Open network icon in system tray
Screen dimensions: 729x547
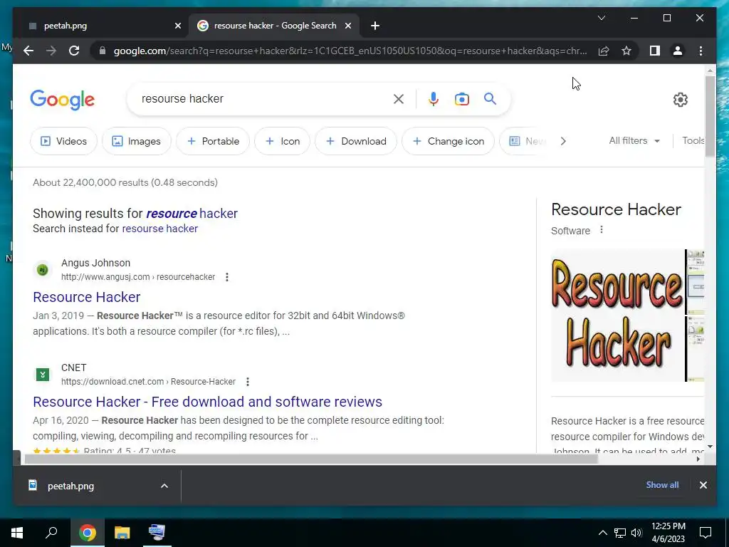tap(620, 533)
